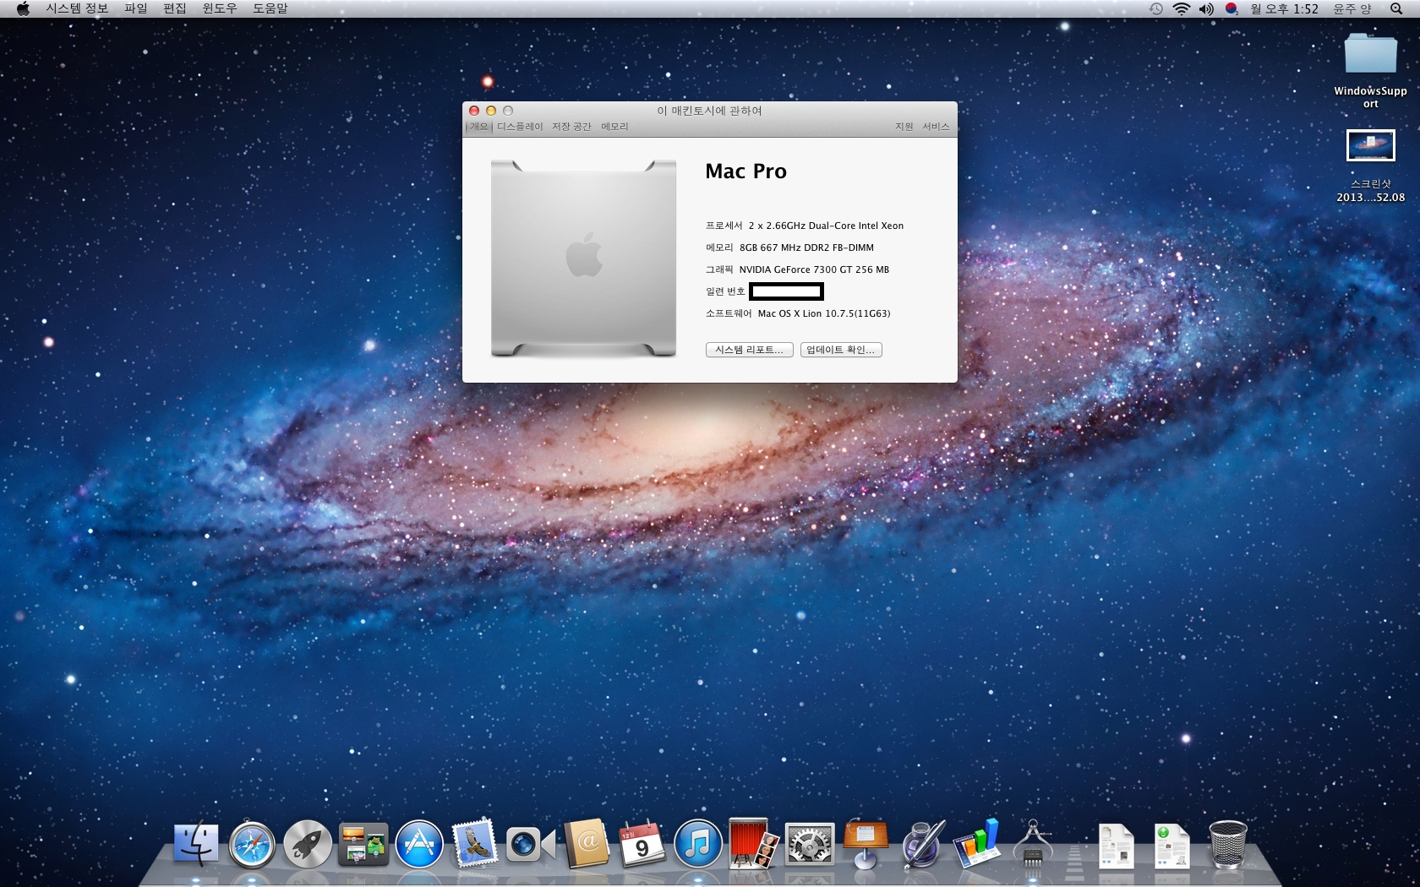The image size is (1420, 887).
Task: Open Spotlight search magnifier
Action: pyautogui.click(x=1395, y=8)
